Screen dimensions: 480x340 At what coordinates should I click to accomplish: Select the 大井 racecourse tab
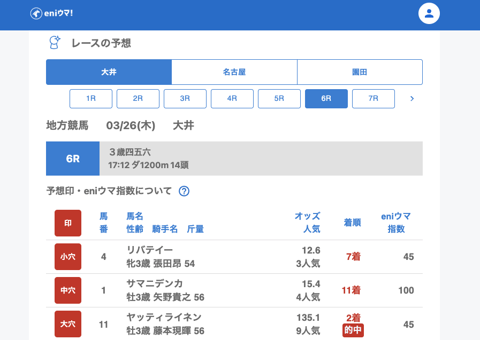(x=109, y=72)
